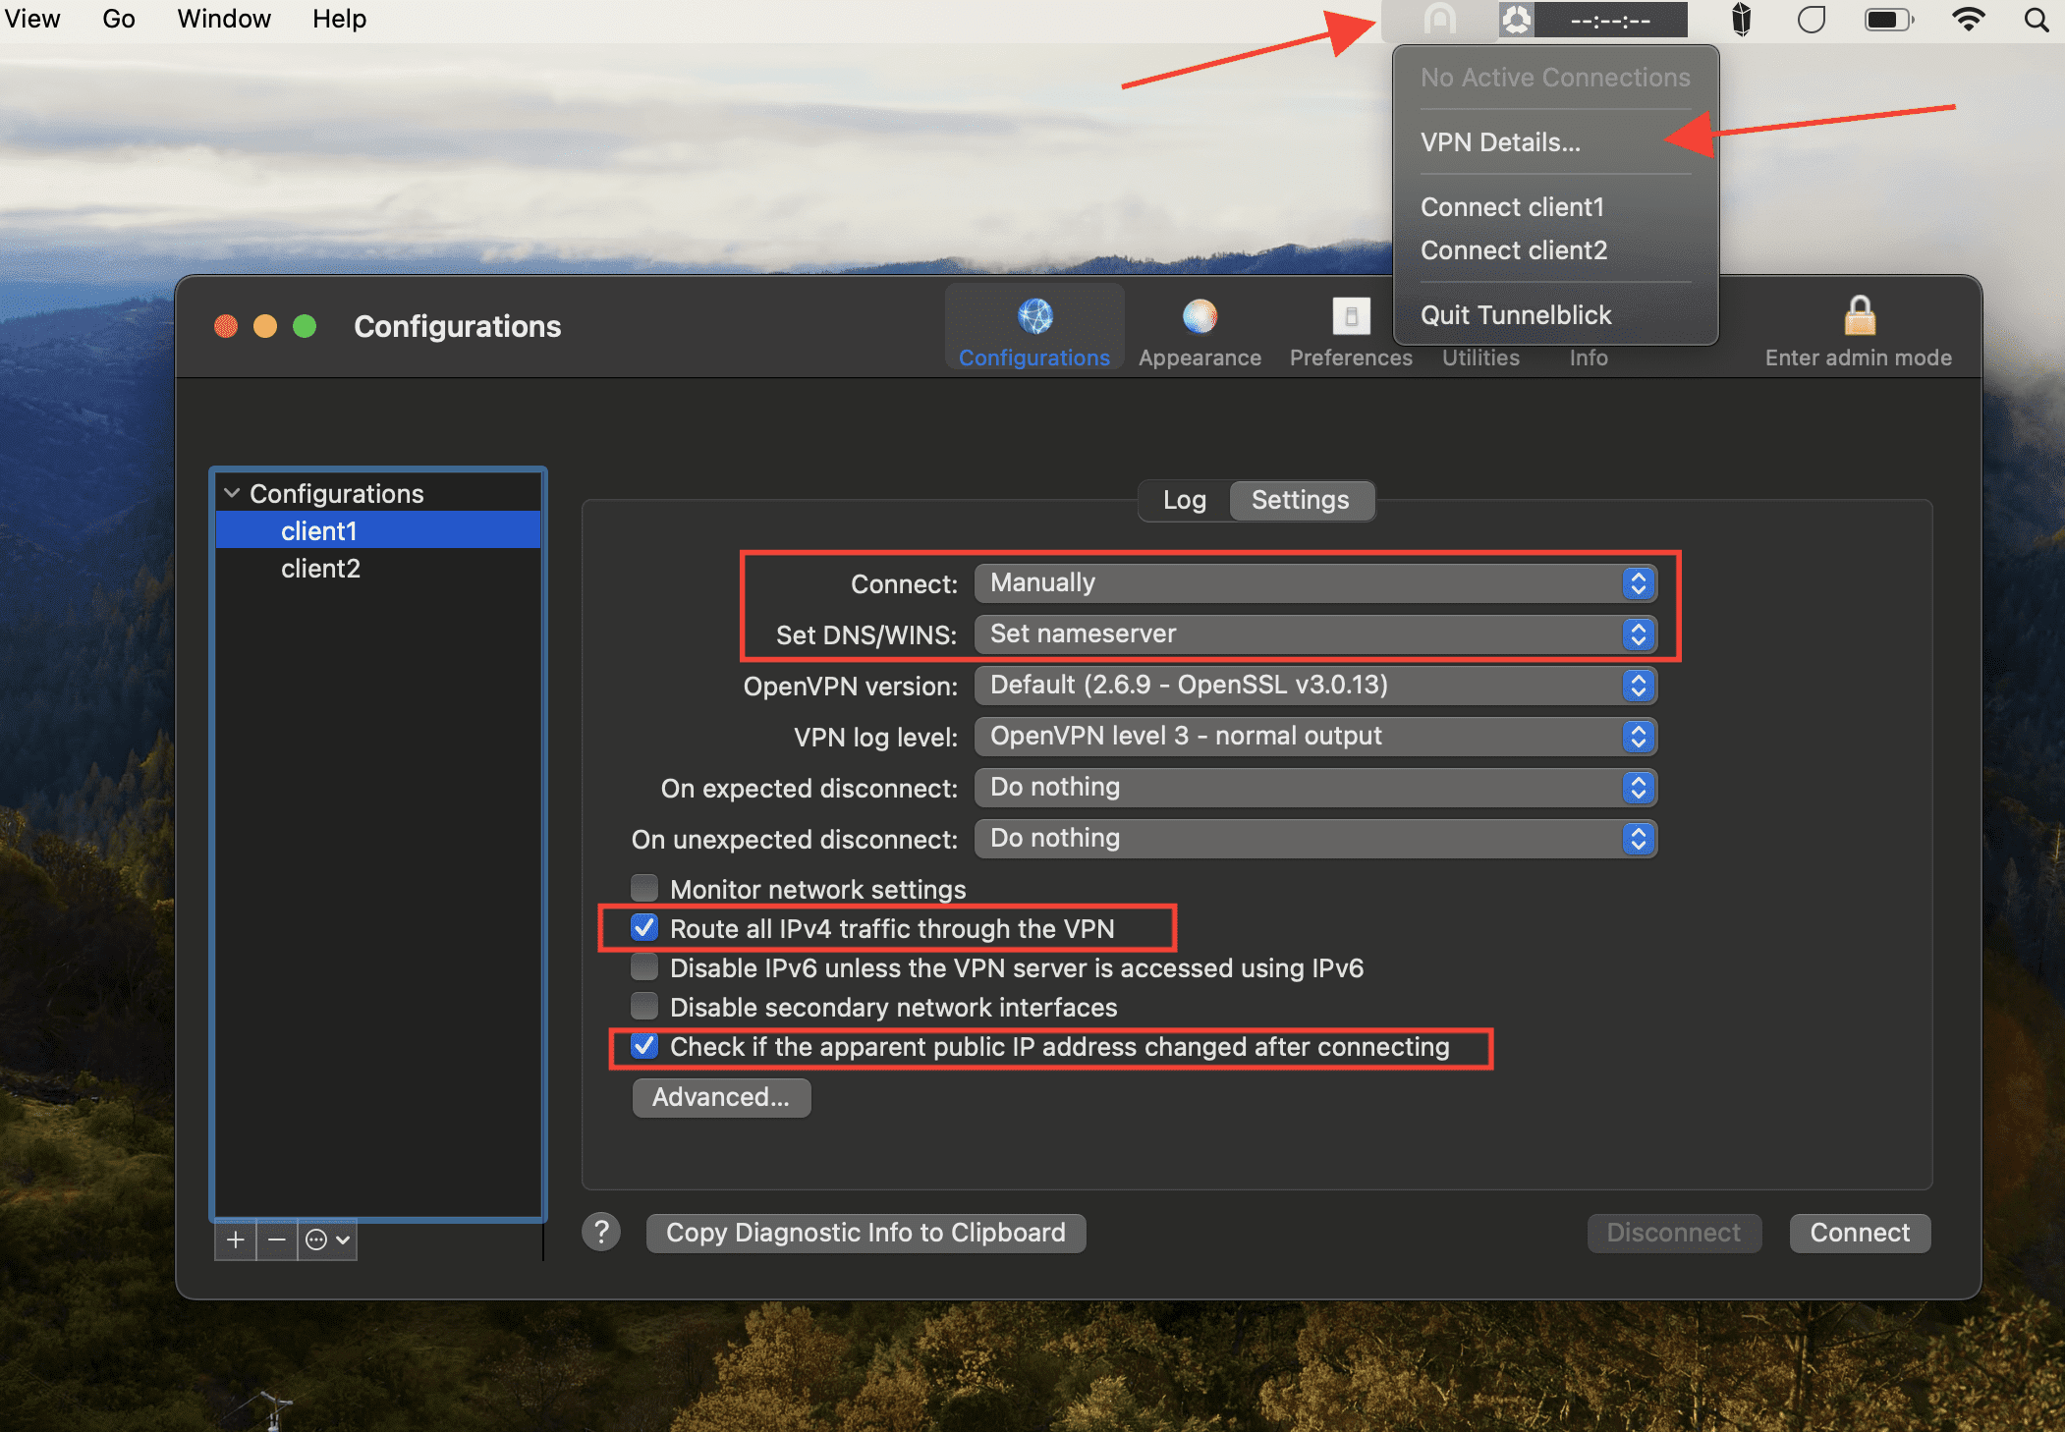Disable Route all IPv4 traffic through the VPN
Screen dimensions: 2065x1432
tap(643, 927)
